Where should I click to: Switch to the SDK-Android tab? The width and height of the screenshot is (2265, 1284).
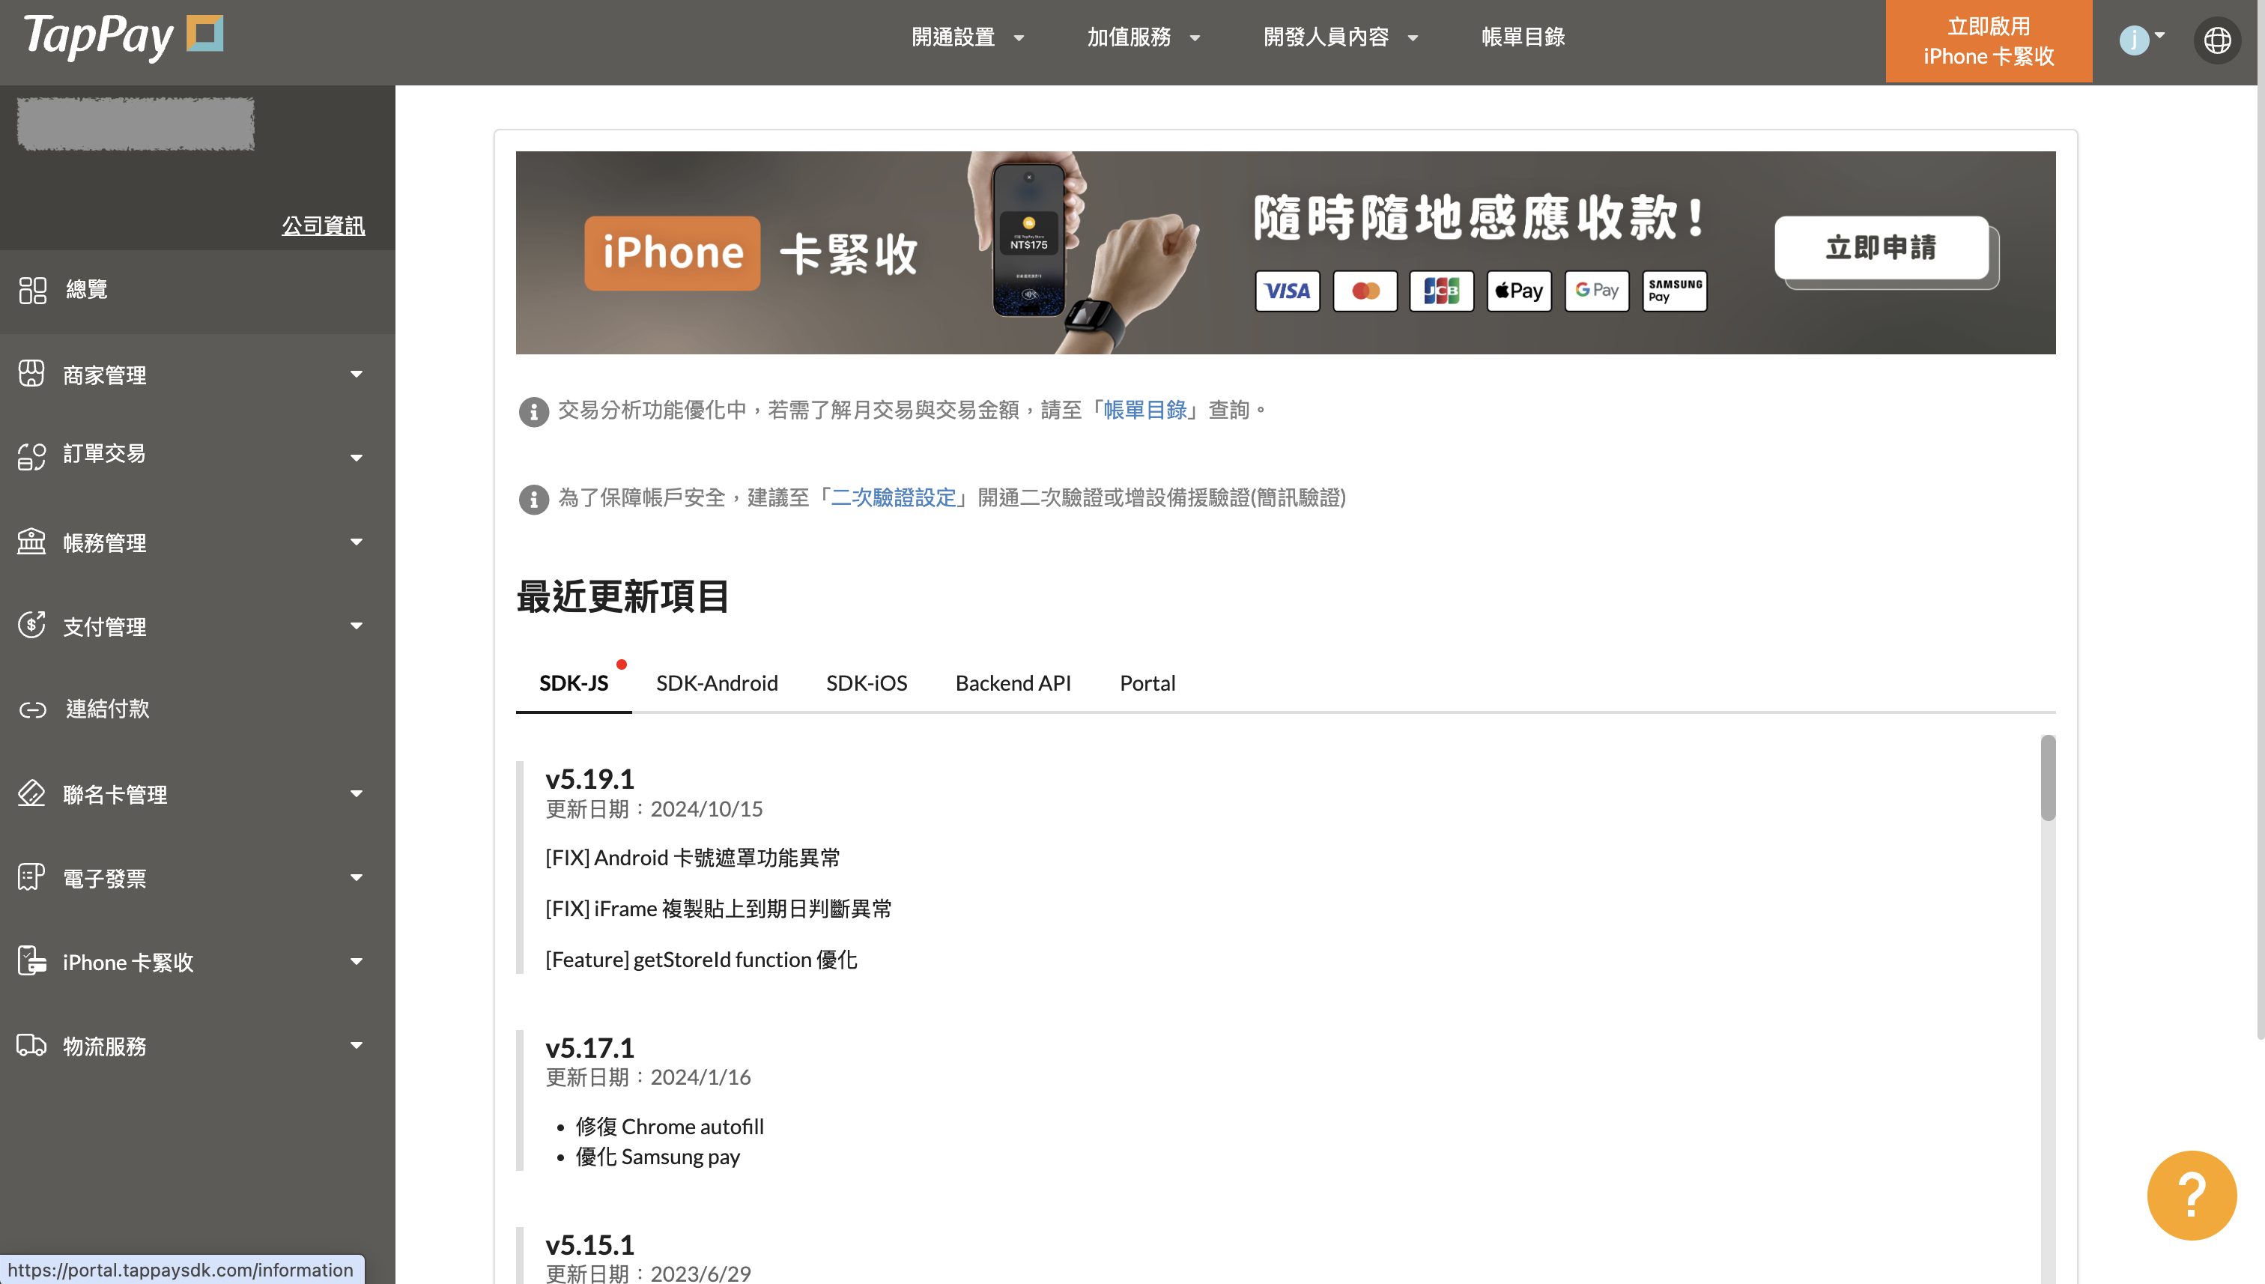(x=717, y=682)
